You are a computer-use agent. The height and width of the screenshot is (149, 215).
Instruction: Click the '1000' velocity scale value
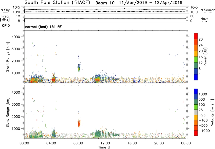[203, 94]
